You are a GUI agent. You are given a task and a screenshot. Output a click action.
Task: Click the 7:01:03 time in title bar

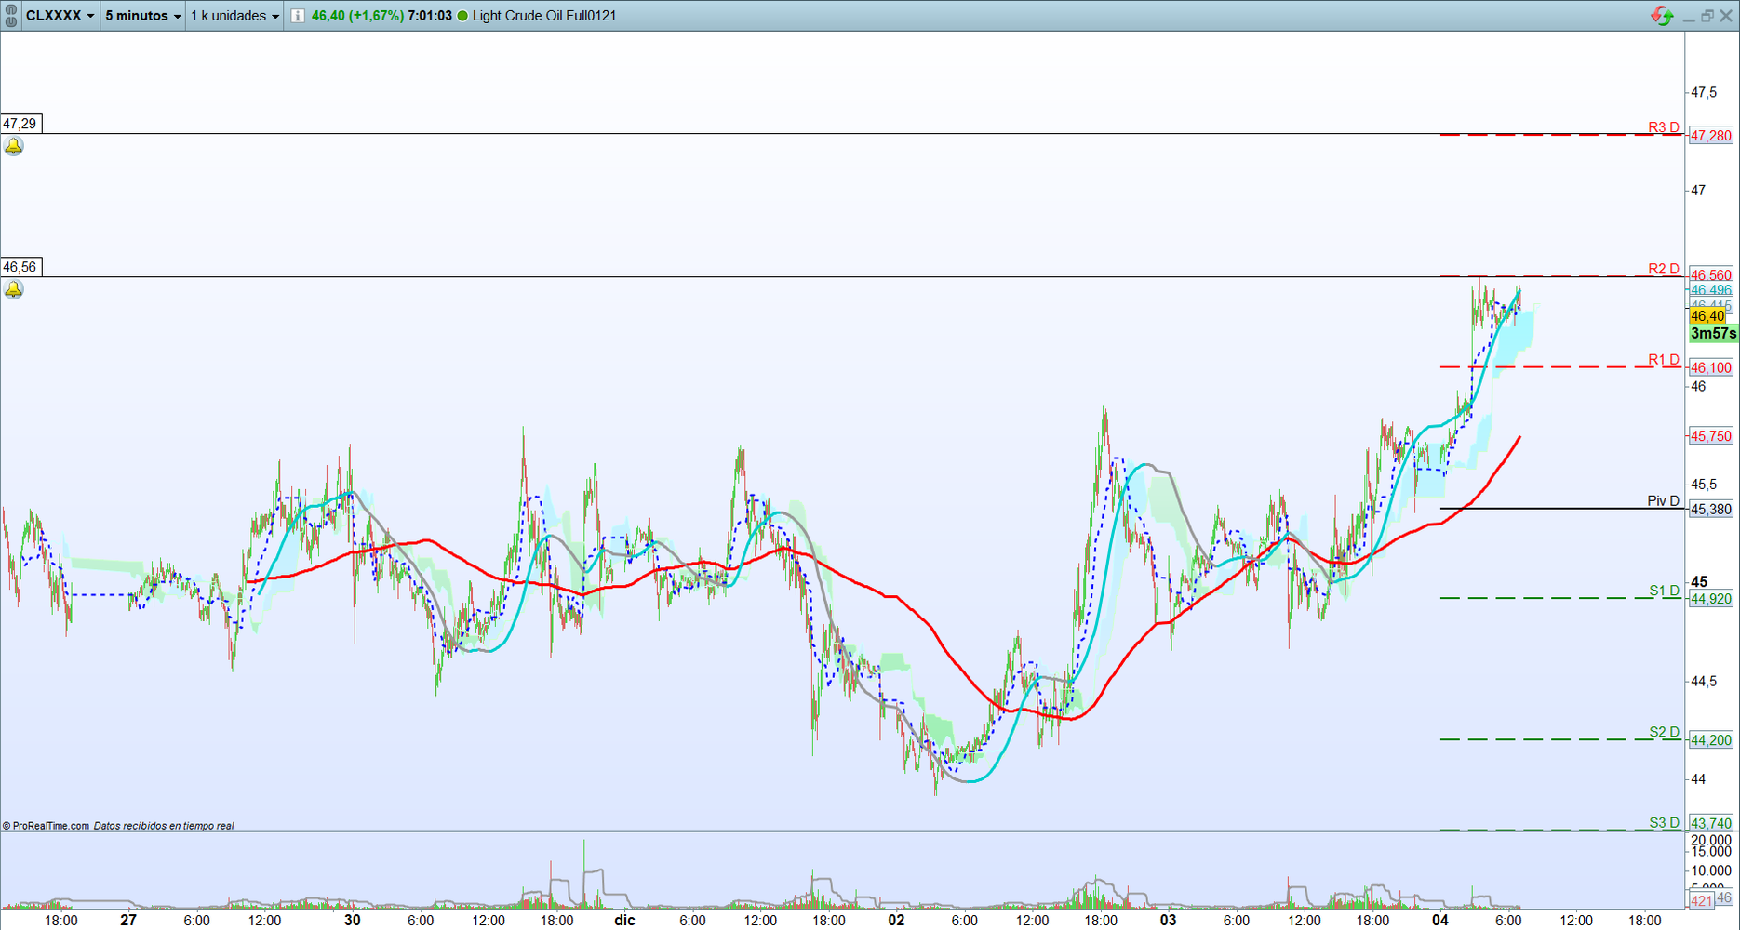point(430,16)
